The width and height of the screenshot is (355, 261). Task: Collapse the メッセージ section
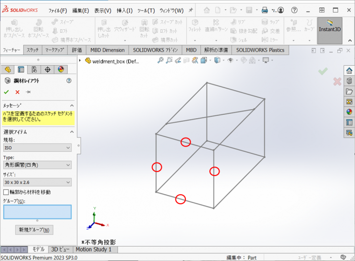click(72, 105)
